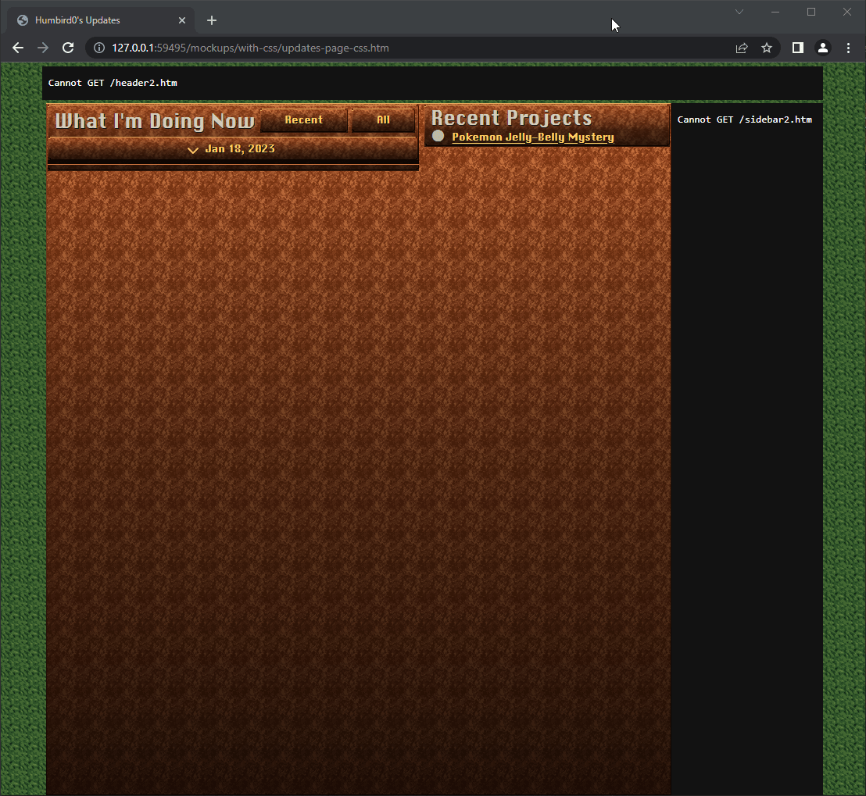The image size is (866, 796).
Task: Expand the Jan 18, 2023 entry
Action: (232, 149)
